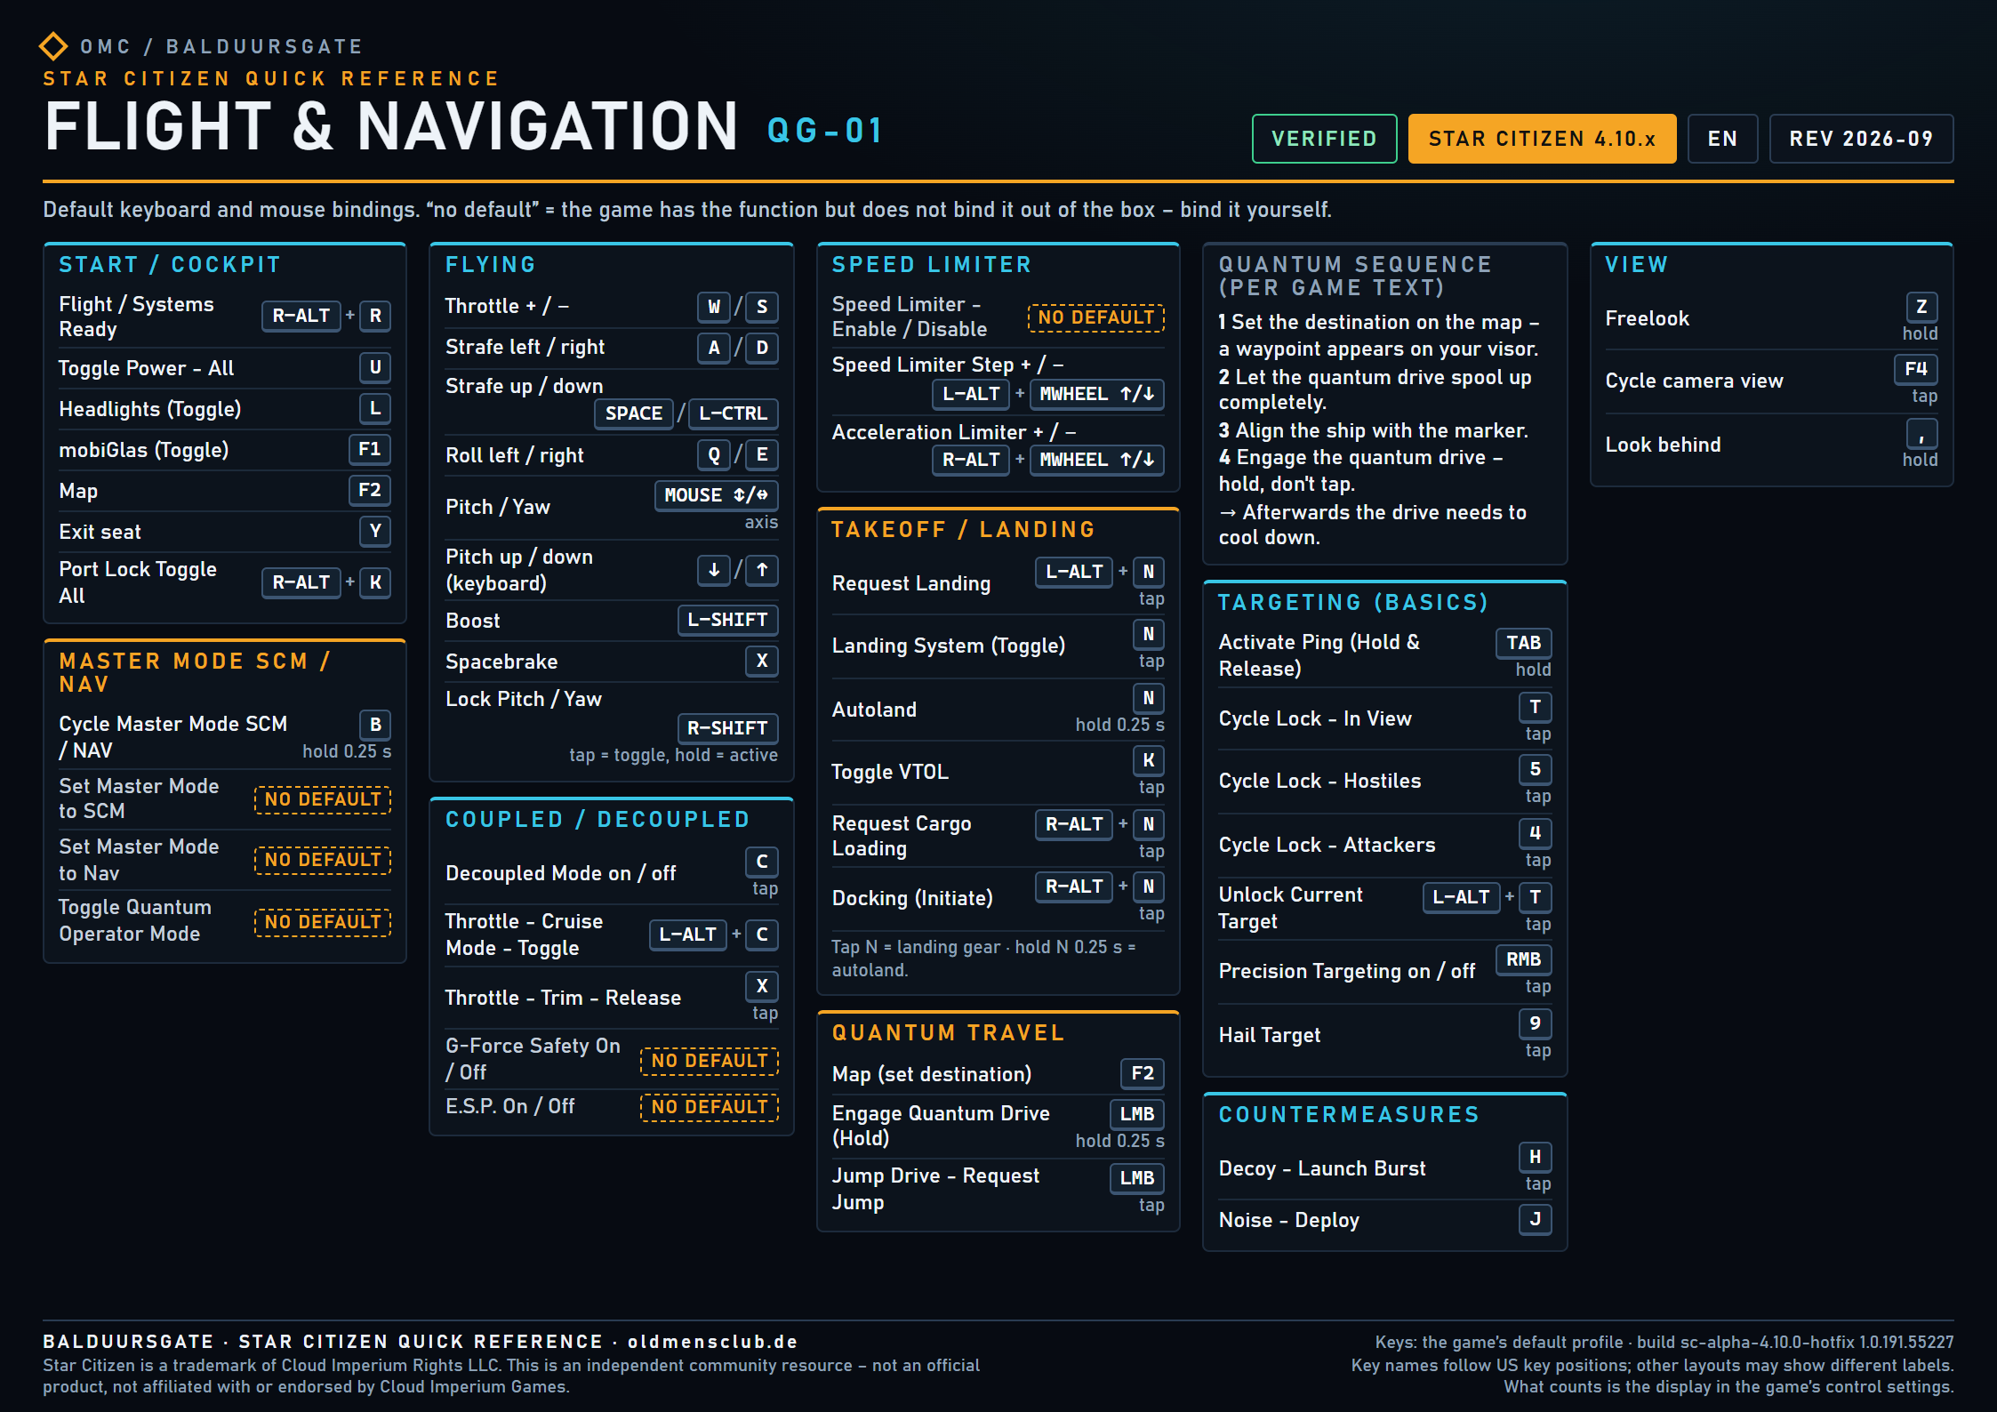Click the TAB key for Activate Ping

(x=1524, y=643)
